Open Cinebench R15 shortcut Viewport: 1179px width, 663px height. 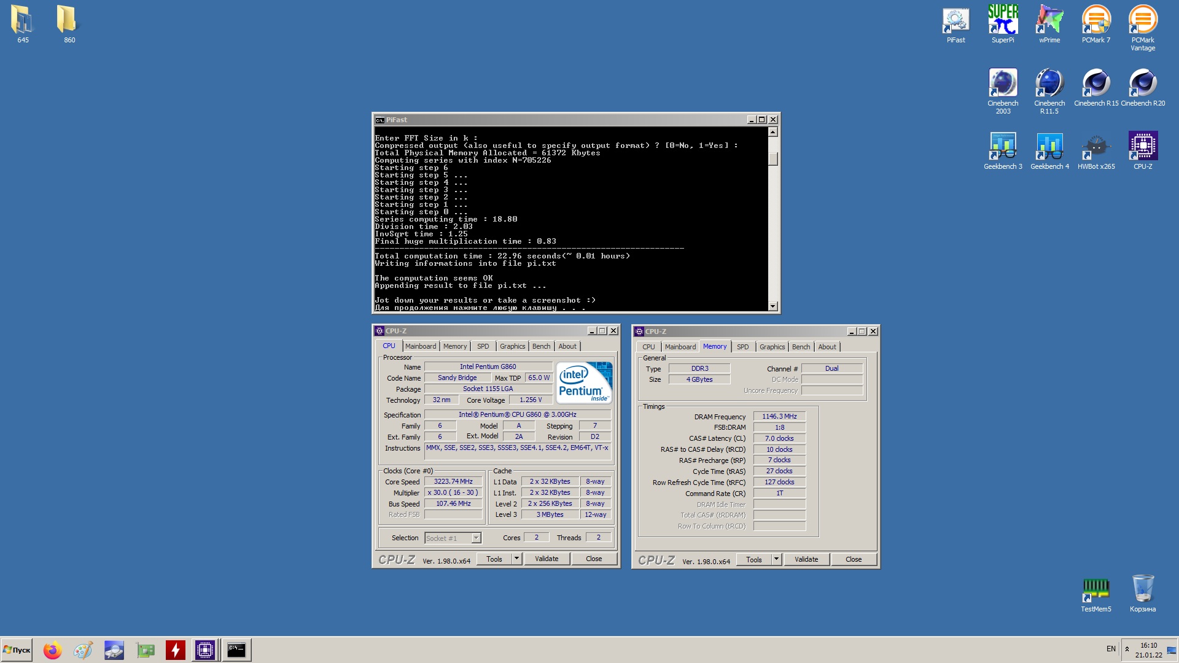click(1096, 87)
